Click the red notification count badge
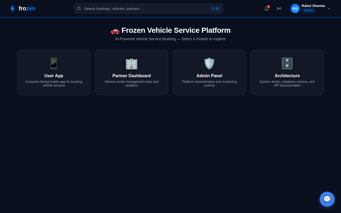This screenshot has width=341, height=213. [x=269, y=6]
